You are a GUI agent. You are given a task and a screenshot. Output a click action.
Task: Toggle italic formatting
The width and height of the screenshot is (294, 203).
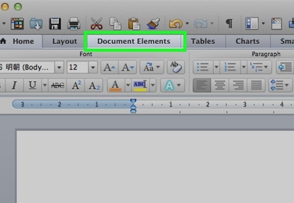(14, 86)
